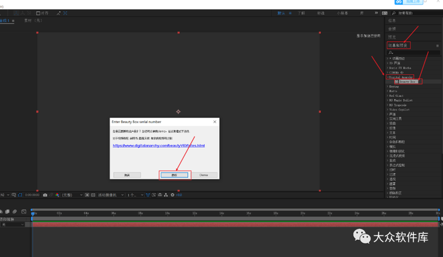Click the motion blur icon in the timeline header

(x=15, y=212)
